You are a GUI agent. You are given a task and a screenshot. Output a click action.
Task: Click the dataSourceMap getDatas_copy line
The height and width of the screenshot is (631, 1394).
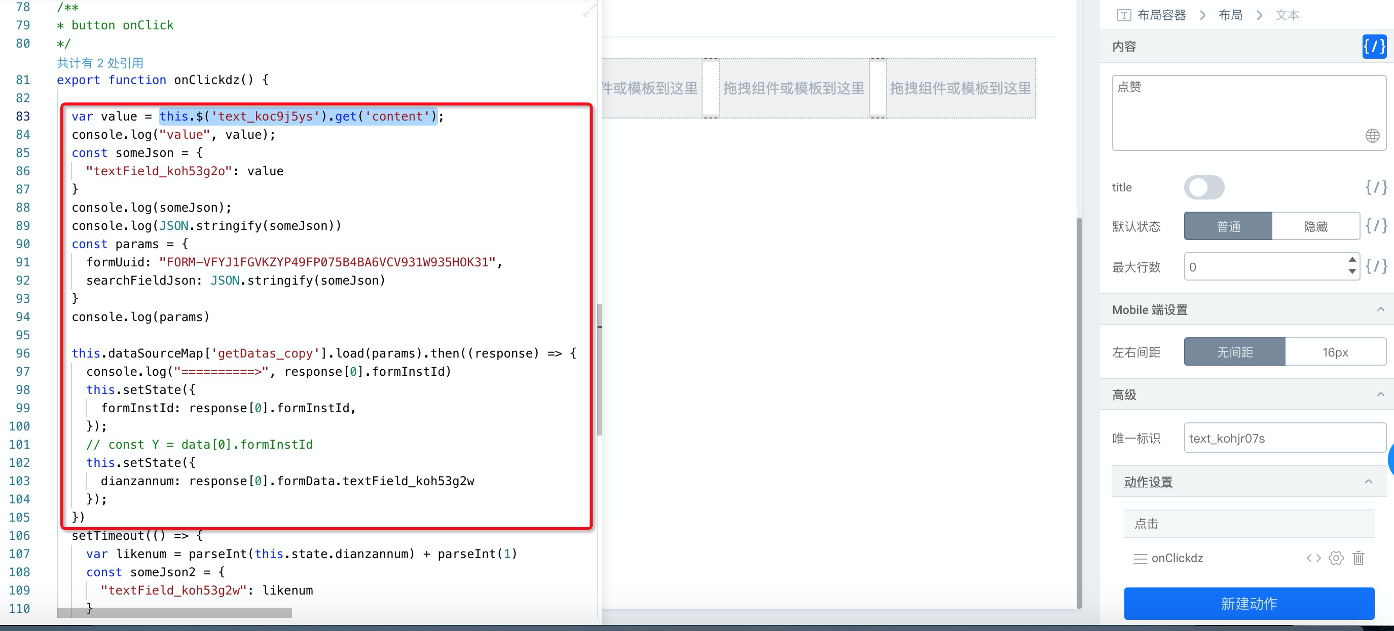click(324, 353)
